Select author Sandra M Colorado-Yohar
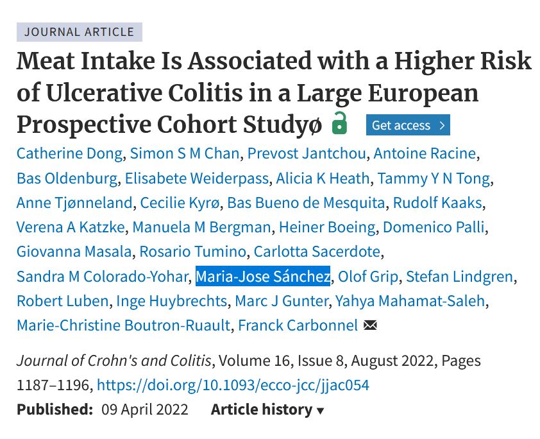 (102, 277)
